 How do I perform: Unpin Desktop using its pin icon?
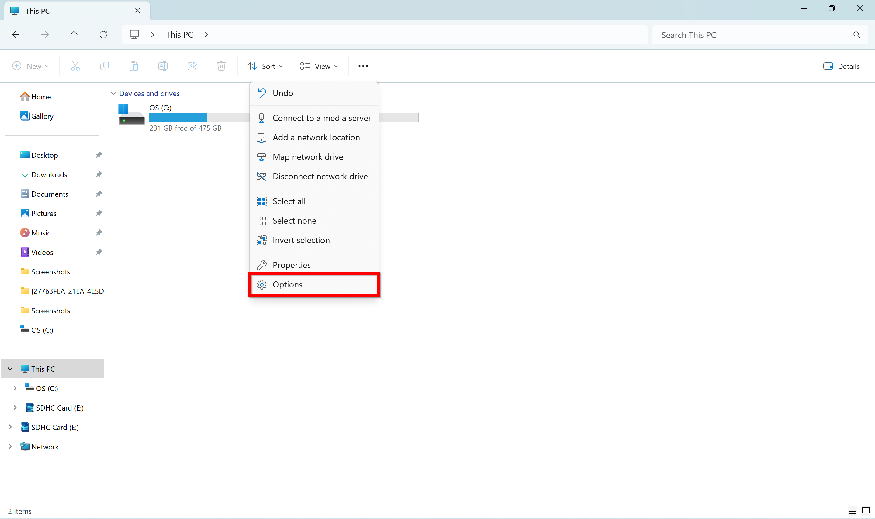coord(99,155)
